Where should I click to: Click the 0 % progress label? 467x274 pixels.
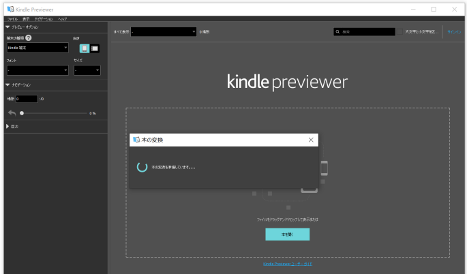[x=92, y=113]
